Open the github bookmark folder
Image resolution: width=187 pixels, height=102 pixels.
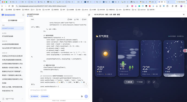(85, 10)
